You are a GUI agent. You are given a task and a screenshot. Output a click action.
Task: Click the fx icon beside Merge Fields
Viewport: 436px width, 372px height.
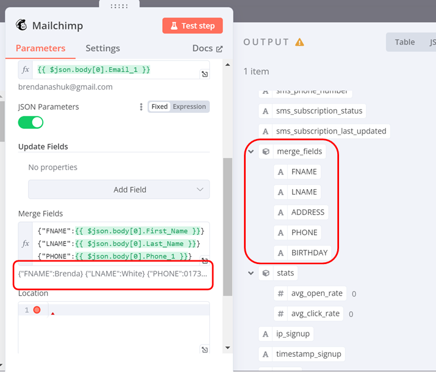click(26, 243)
